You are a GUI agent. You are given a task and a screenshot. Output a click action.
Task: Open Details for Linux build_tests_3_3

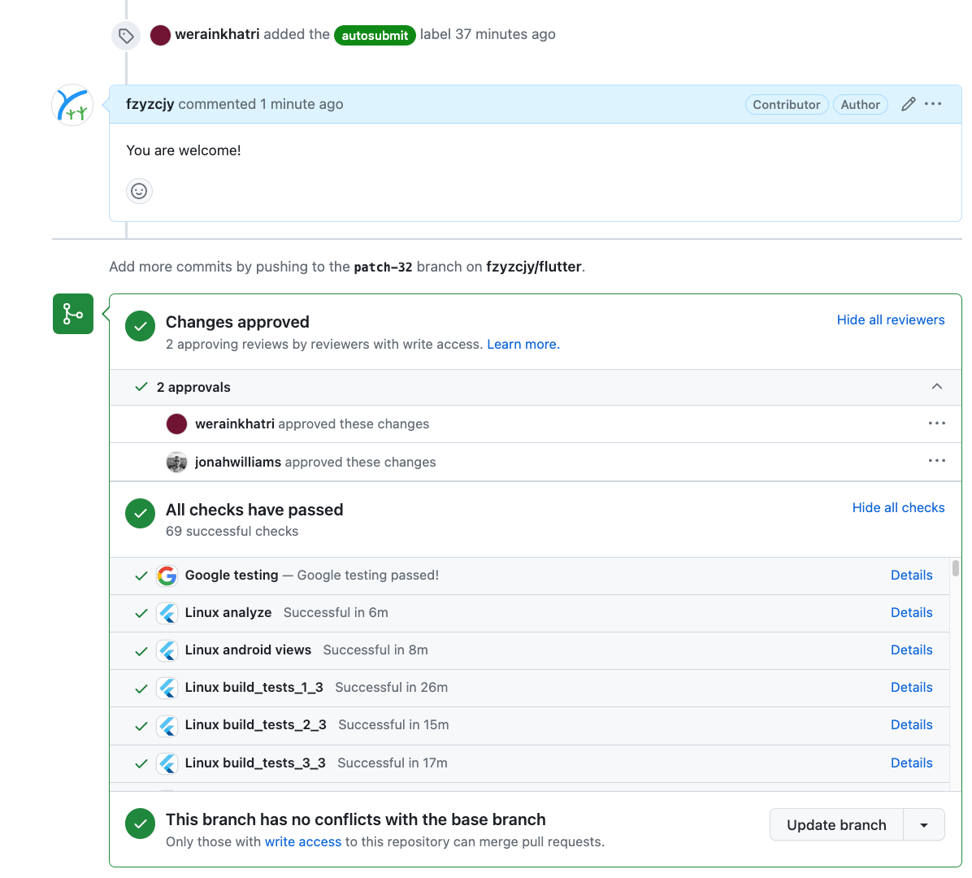[911, 763]
